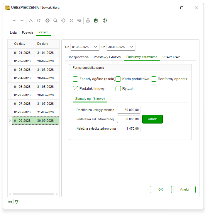Screen dimensions: 210x221
Task: Click the Anuluj button
Action: pyautogui.click(x=184, y=189)
